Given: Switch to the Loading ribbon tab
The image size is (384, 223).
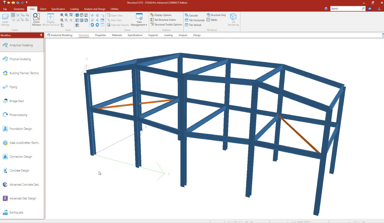Looking at the screenshot, I should (x=74, y=9).
